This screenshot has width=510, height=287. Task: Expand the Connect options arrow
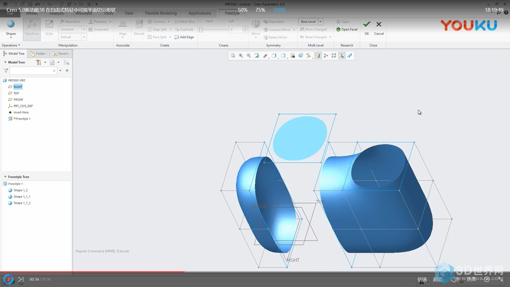tap(169, 22)
